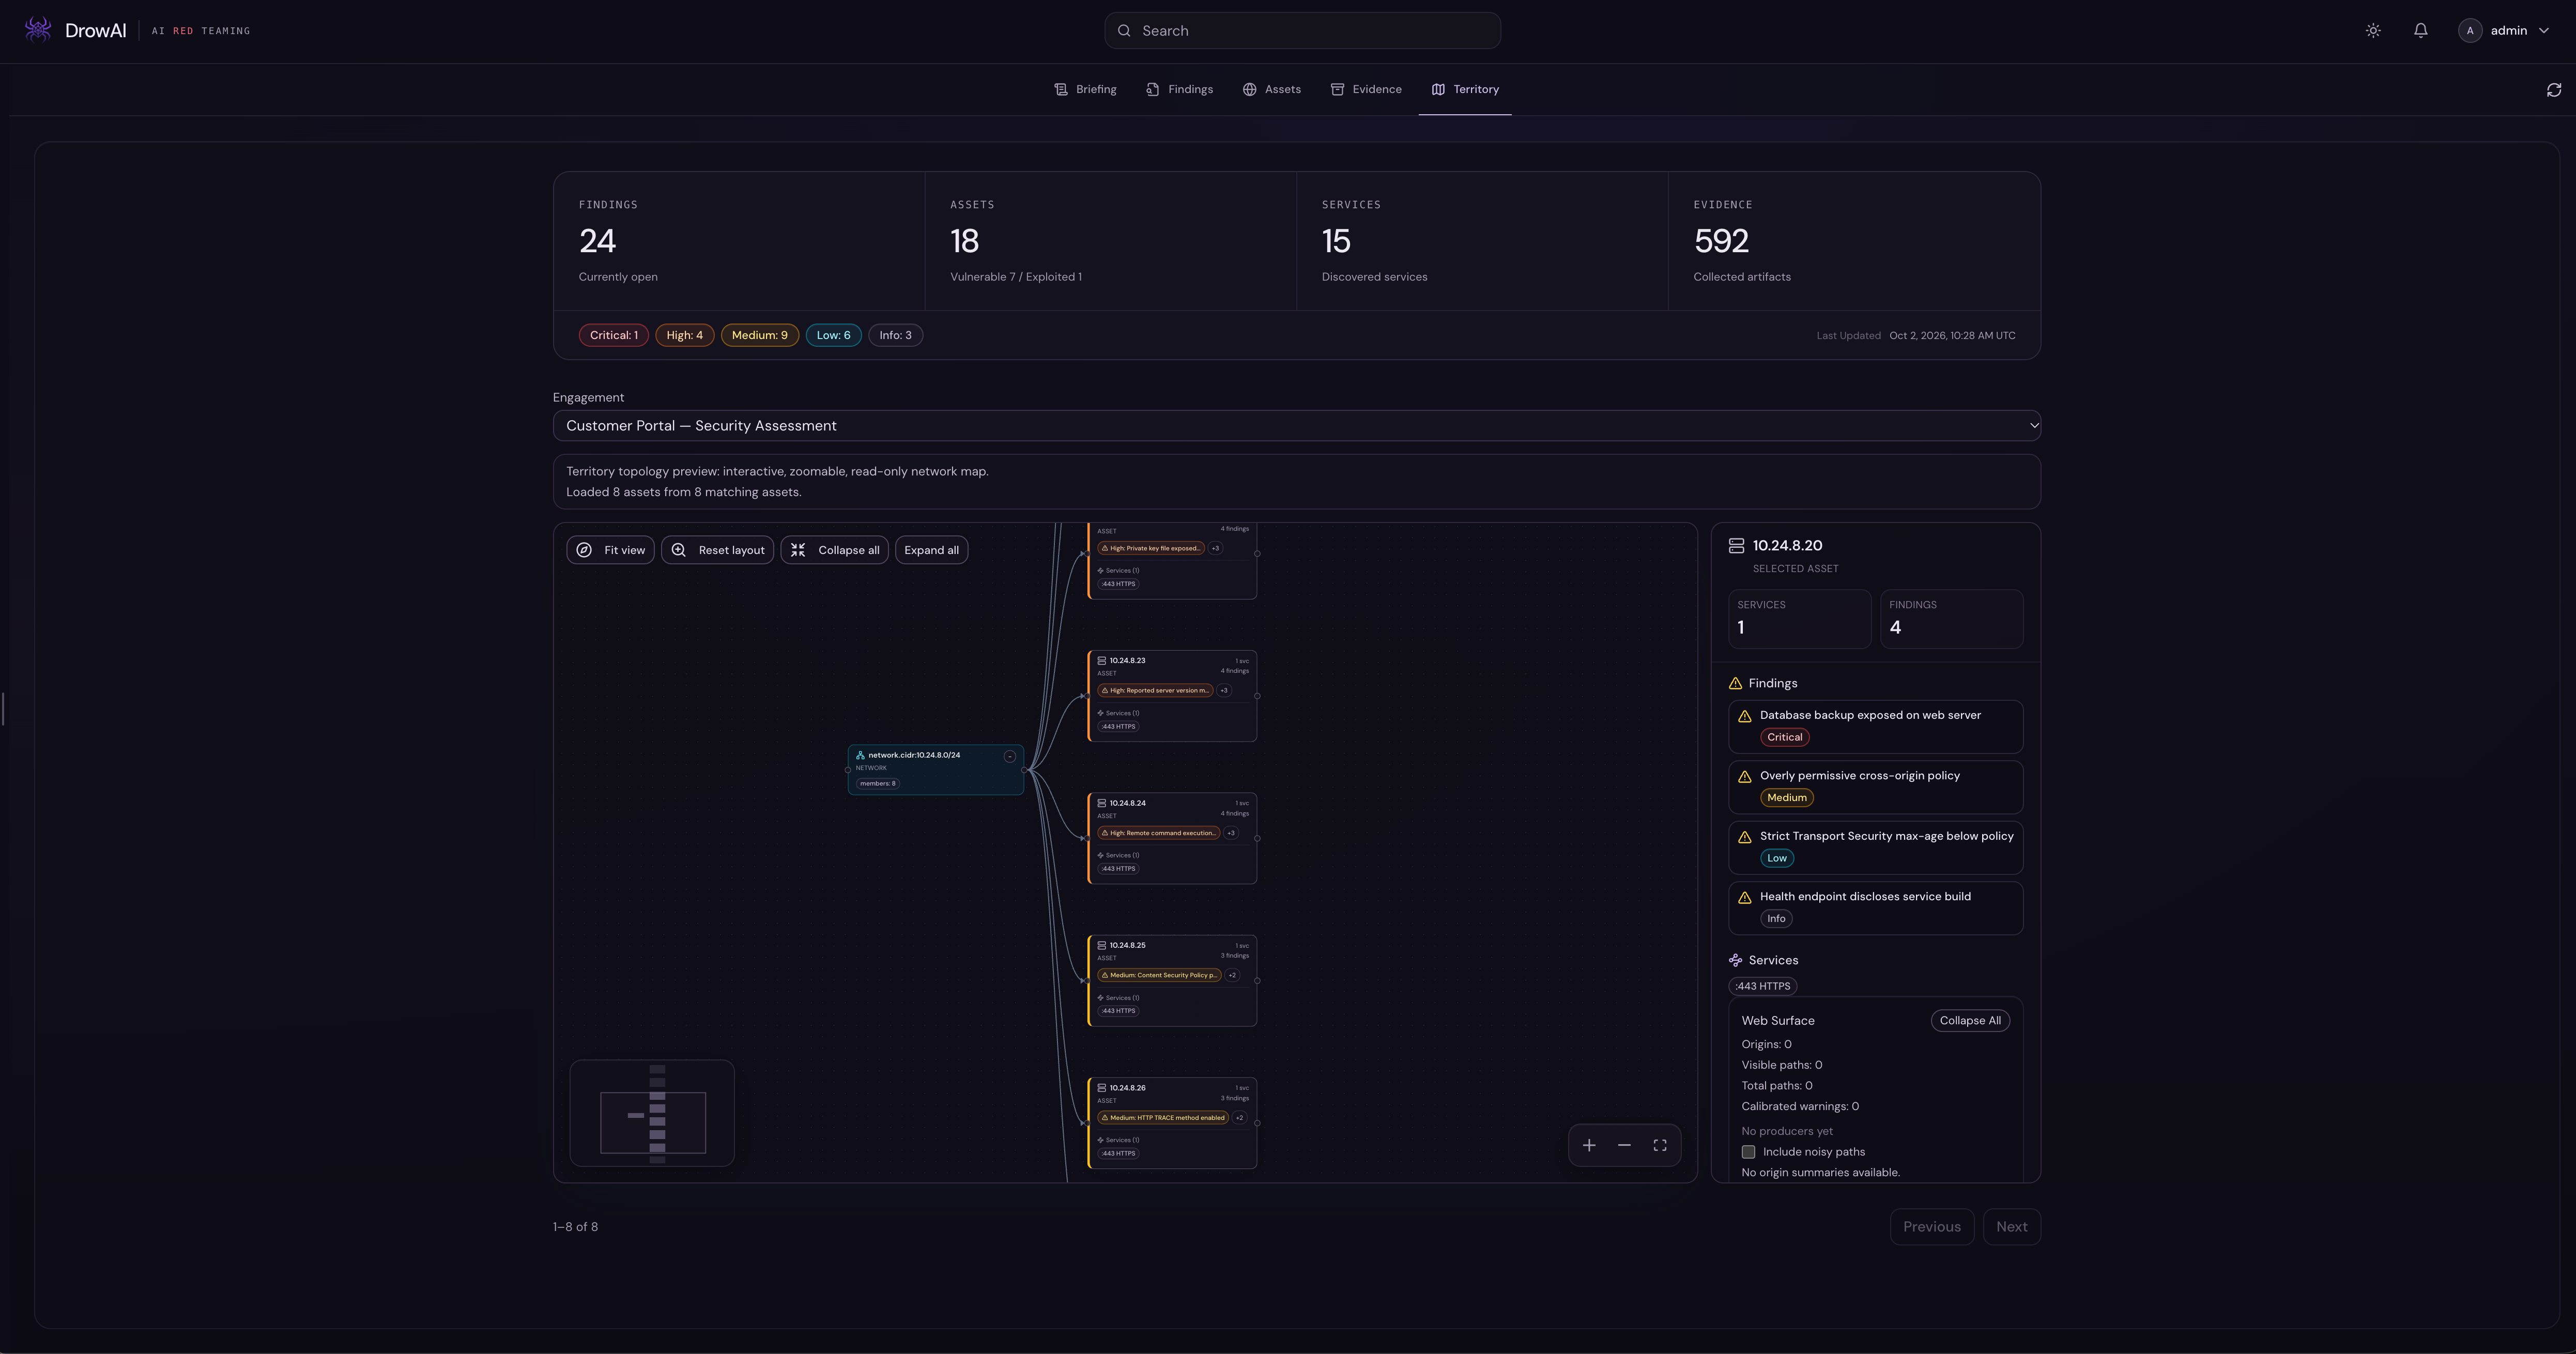Open the Briefing tab
The width and height of the screenshot is (2576, 1354).
click(x=1086, y=90)
